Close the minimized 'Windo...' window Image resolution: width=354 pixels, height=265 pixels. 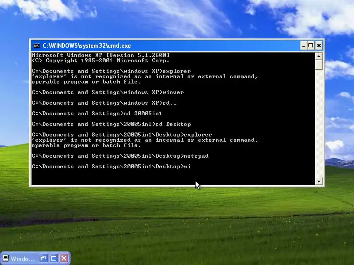(x=64, y=258)
